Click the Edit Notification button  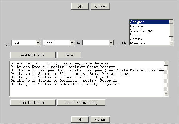[33, 102]
